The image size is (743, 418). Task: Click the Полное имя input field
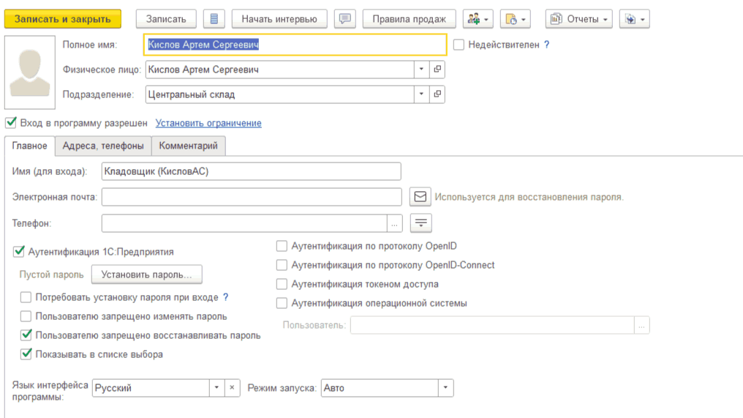295,45
